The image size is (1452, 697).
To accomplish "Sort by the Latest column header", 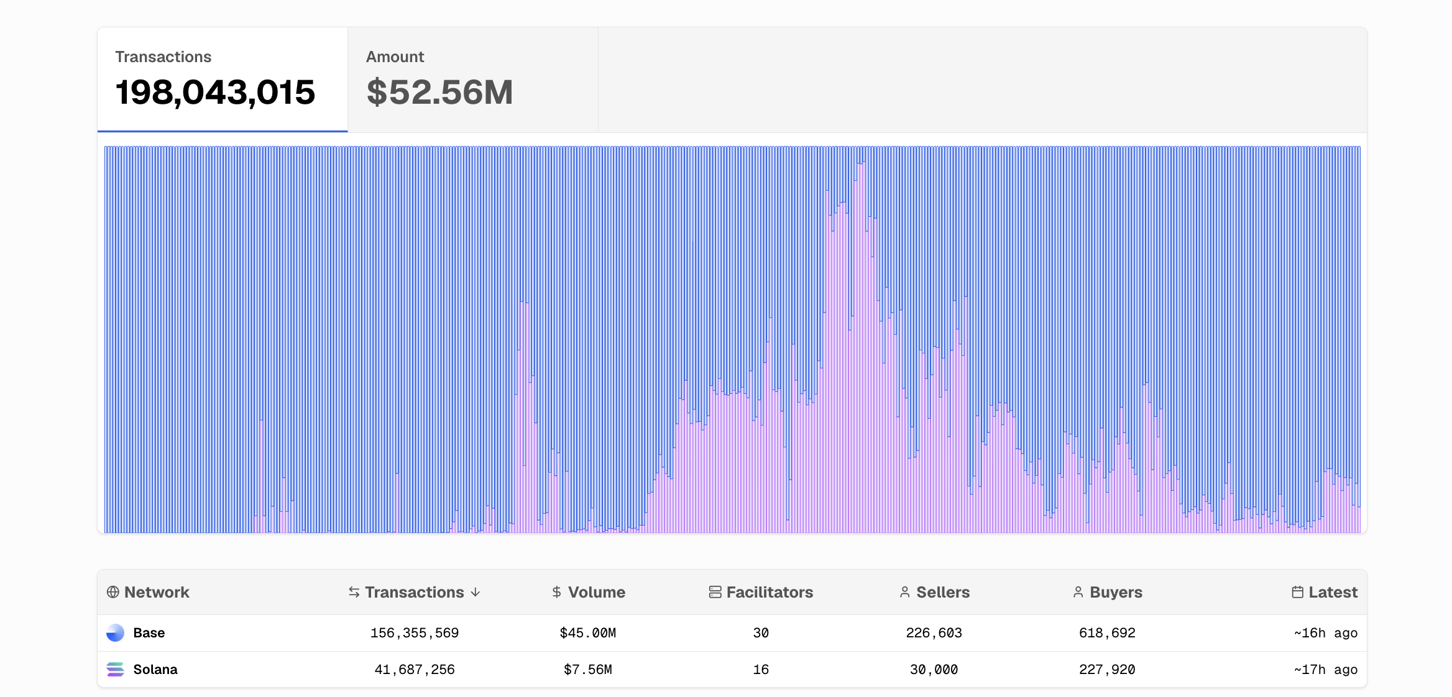I will click(x=1325, y=592).
